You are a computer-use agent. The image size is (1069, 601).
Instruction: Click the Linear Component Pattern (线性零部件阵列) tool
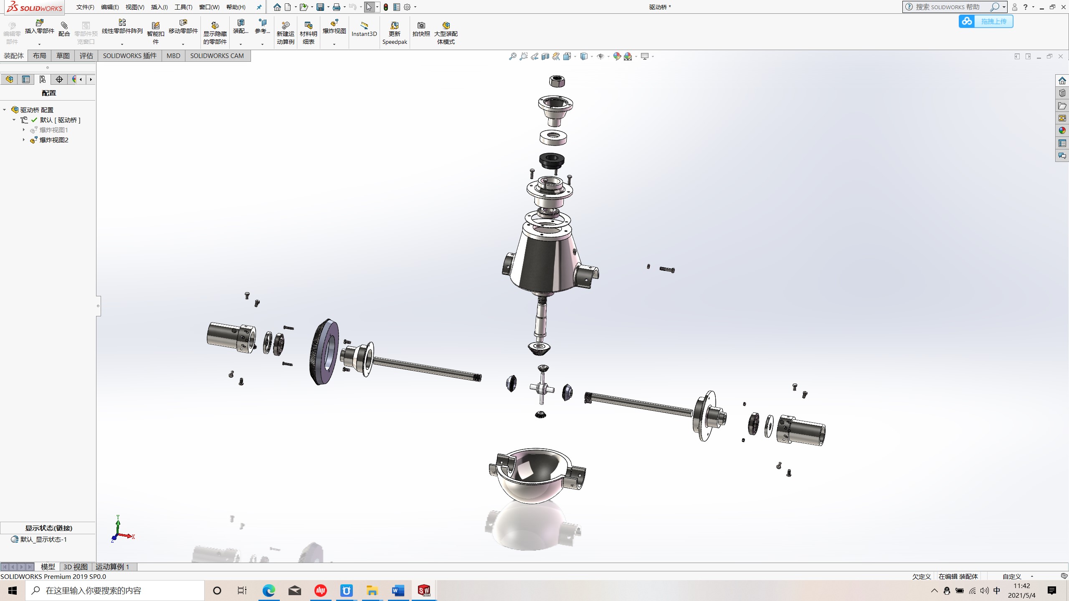tap(122, 27)
